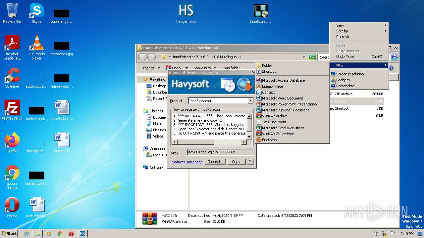Launch CCleaner from the desktop
424x238 pixels.
click(x=12, y=78)
